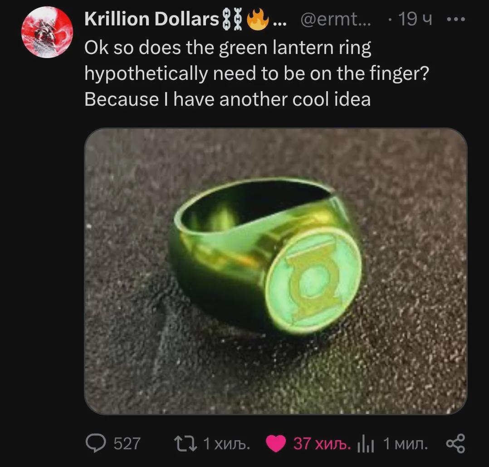
Task: Click the Krillion Dollars display name
Action: point(152,19)
